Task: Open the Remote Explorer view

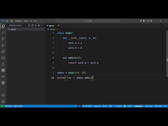Action: (3, 58)
